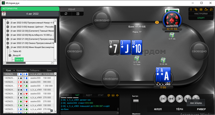Select hand row with cards J♣ 7♥

[29, 102]
